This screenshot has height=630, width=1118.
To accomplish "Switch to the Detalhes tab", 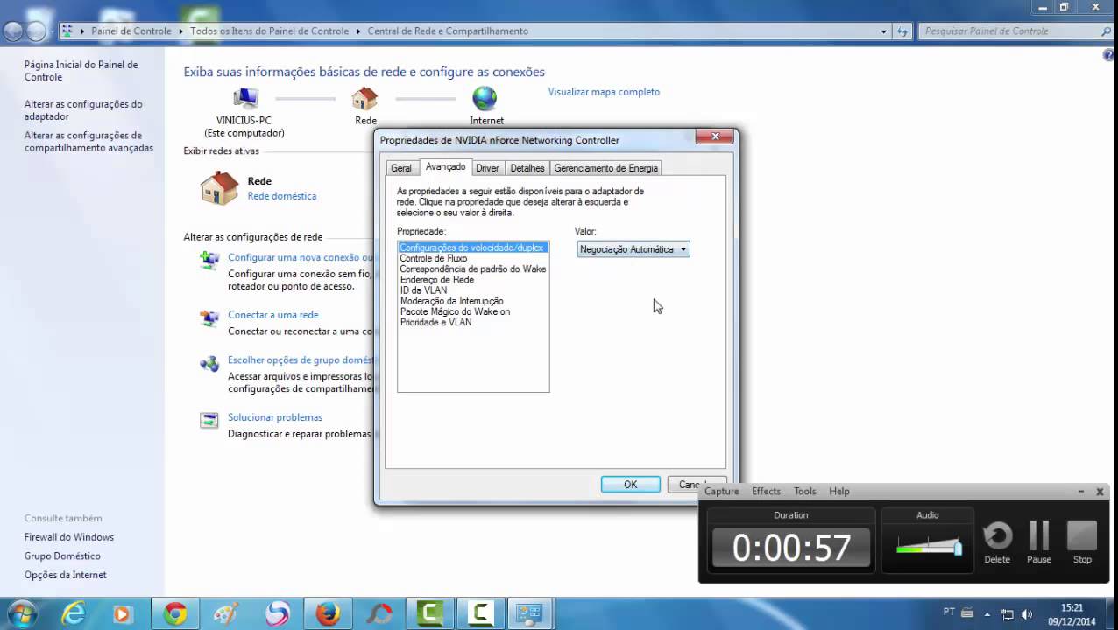I will click(x=527, y=168).
